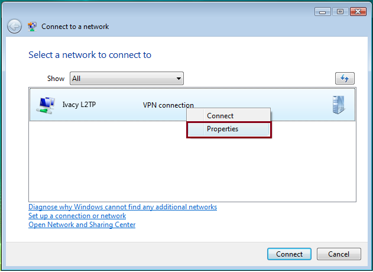
Task: Go back using the round arrow button
Action: [x=14, y=27]
